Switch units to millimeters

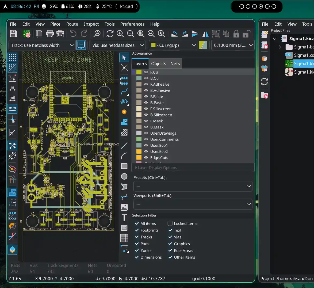point(12,109)
